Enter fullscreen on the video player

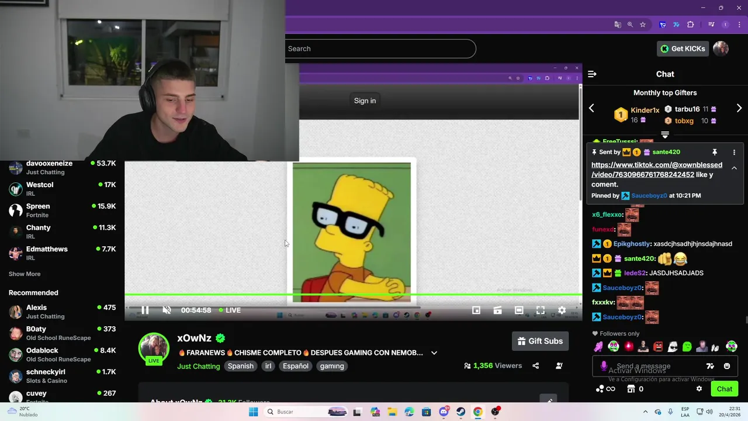point(541,310)
